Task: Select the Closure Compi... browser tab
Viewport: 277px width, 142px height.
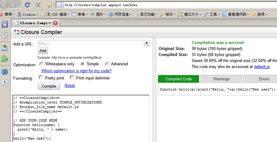Action: pyautogui.click(x=36, y=23)
